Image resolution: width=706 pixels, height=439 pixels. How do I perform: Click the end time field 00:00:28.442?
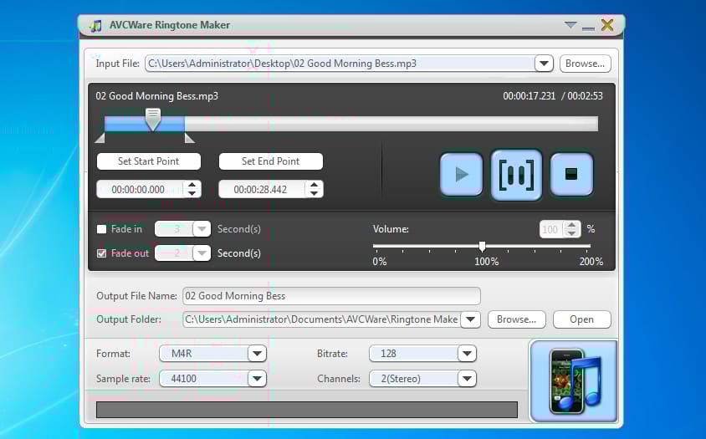tap(262, 190)
